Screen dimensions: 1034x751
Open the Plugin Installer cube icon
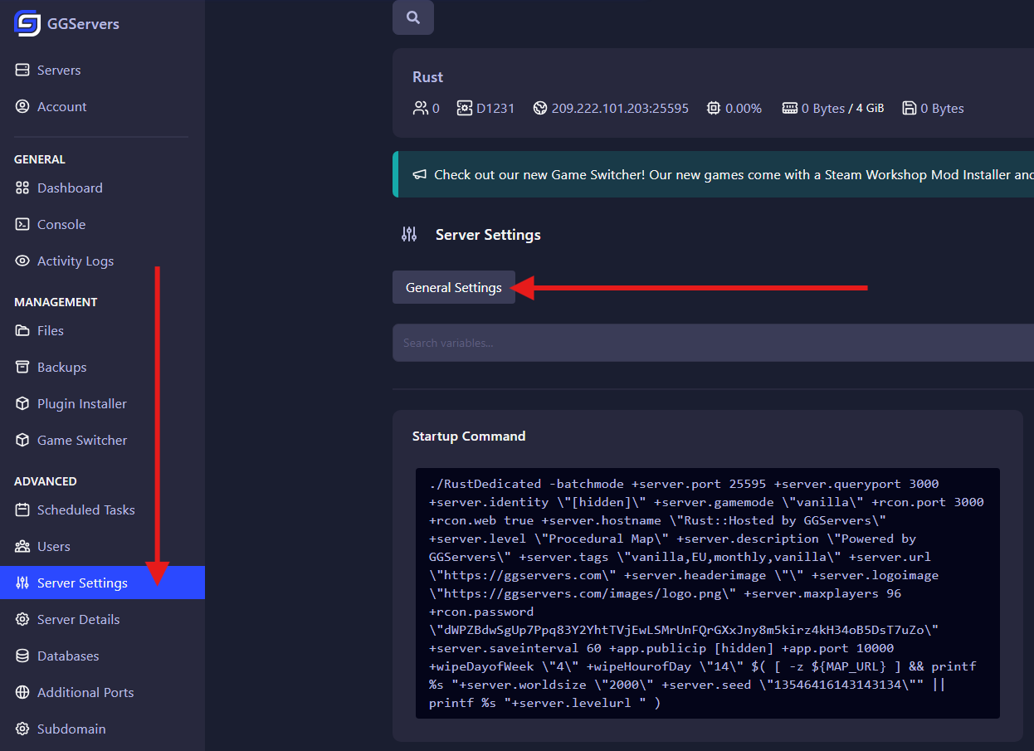click(22, 403)
